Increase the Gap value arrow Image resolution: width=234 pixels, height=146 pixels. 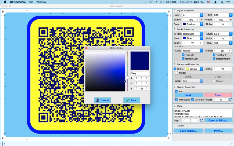click(x=197, y=120)
